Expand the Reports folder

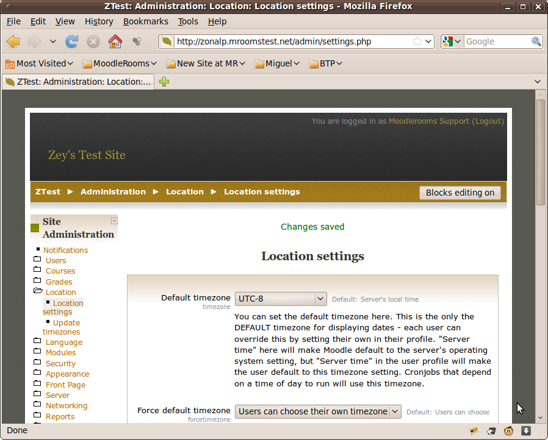[37, 415]
